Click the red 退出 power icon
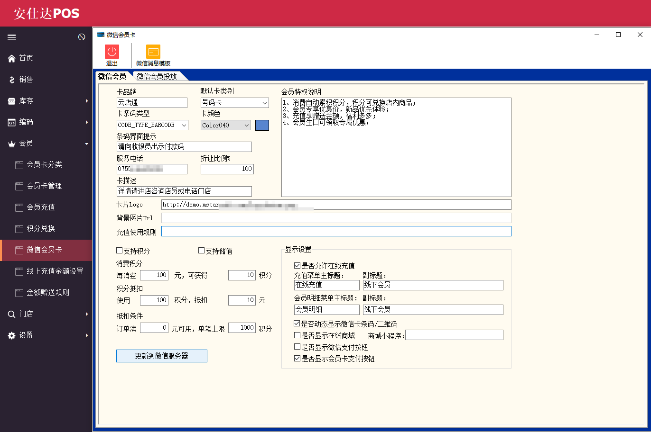The image size is (651, 432). [x=112, y=52]
